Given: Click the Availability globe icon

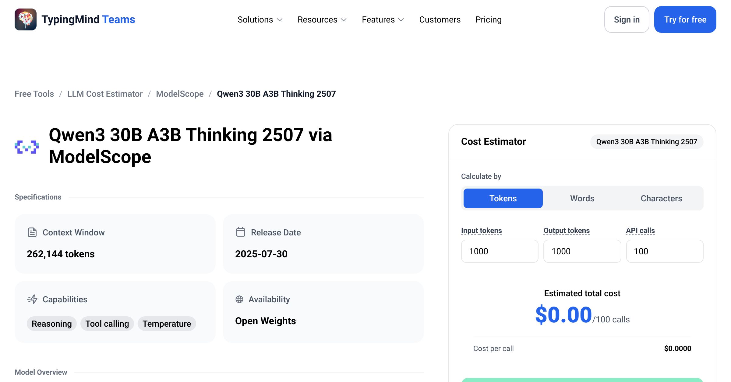Looking at the screenshot, I should point(239,299).
